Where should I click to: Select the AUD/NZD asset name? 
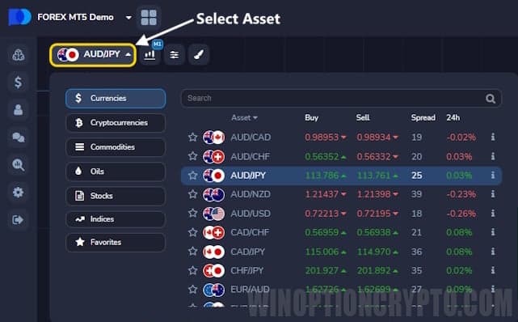pyautogui.click(x=251, y=194)
